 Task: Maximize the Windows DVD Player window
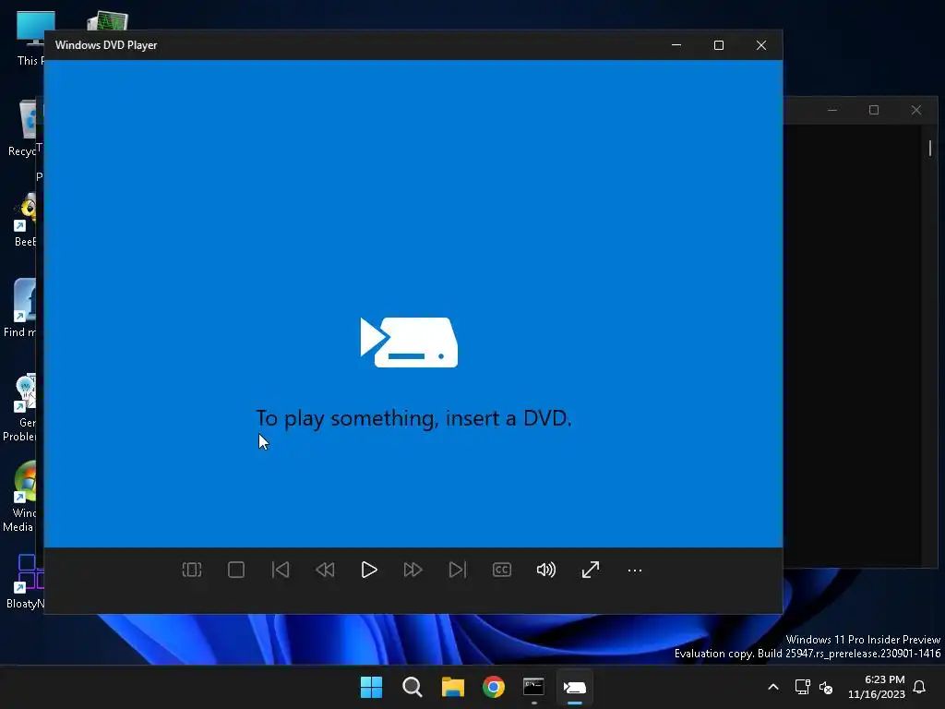point(718,45)
